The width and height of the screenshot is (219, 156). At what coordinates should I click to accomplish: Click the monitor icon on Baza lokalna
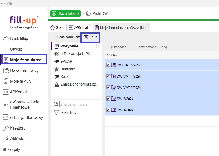click(54, 13)
